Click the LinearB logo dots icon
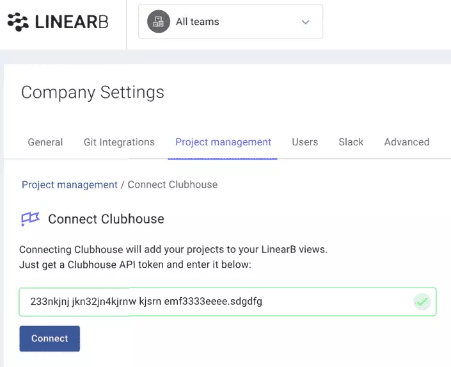The height and width of the screenshot is (367, 451). click(x=18, y=22)
